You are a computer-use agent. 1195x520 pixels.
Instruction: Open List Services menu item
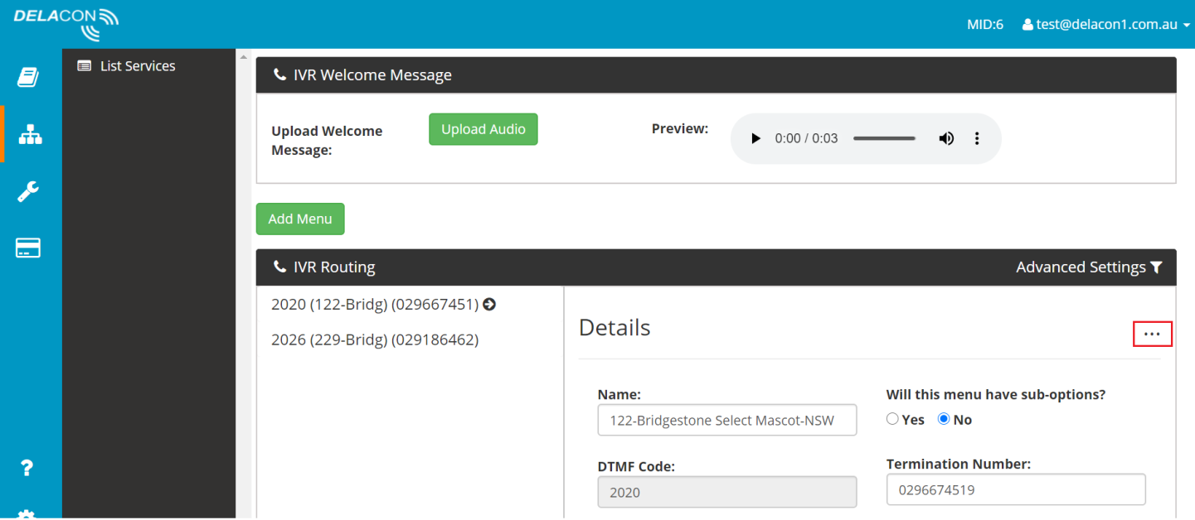[127, 66]
